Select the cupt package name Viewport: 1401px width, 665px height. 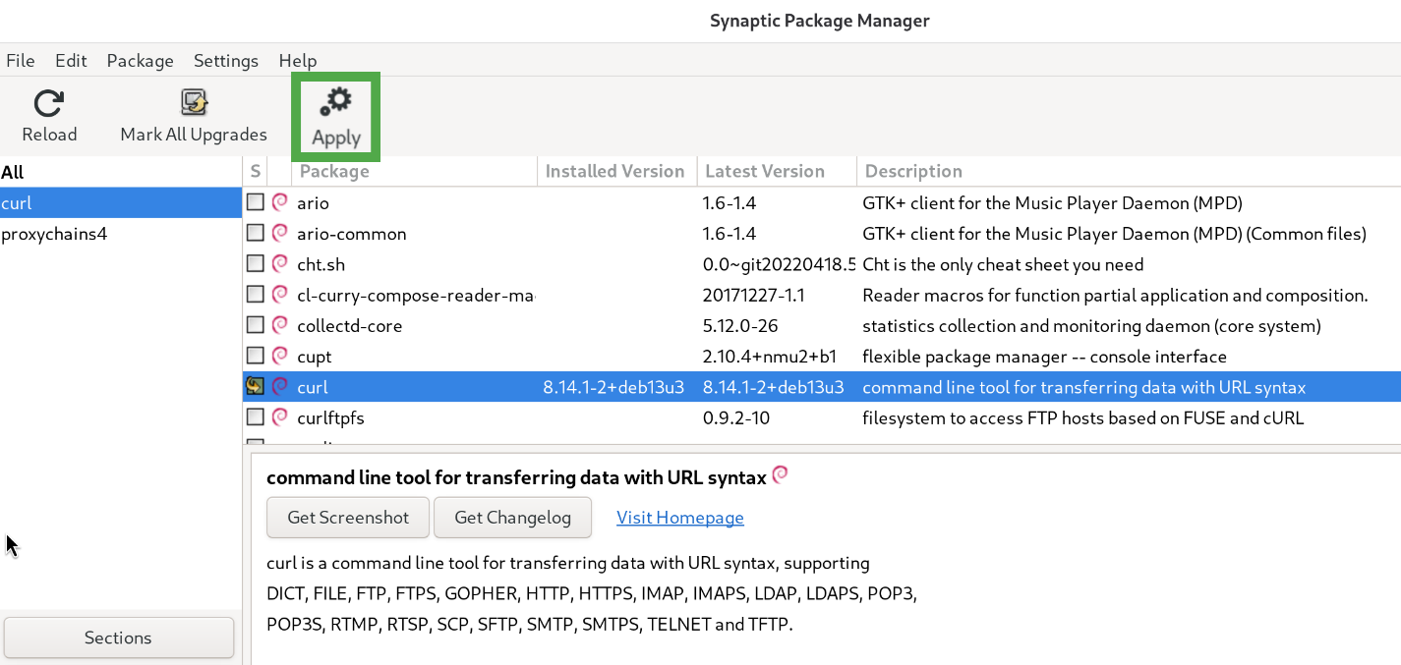(x=314, y=357)
